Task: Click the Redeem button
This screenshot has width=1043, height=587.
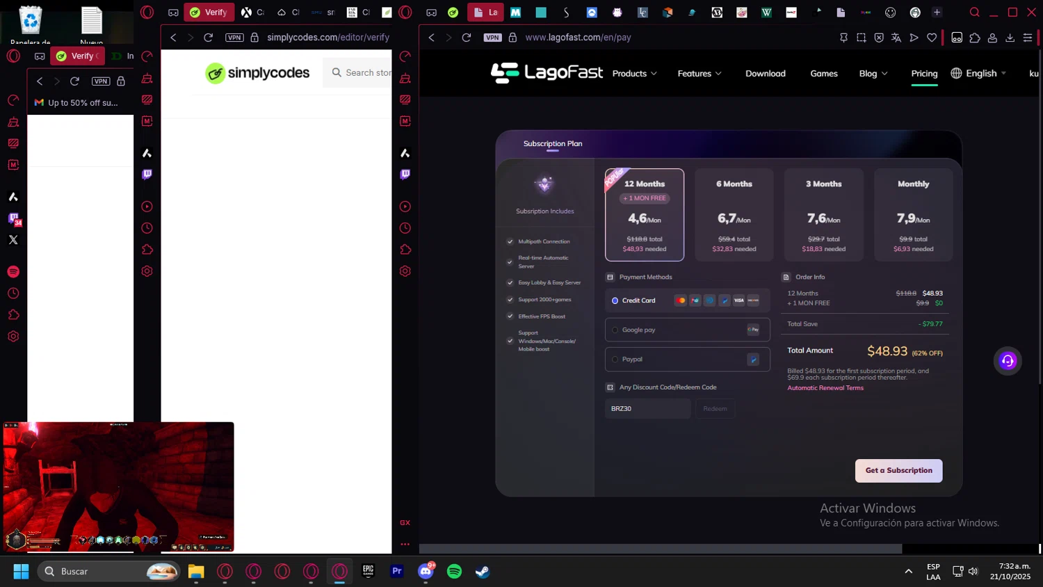Action: [715, 409]
